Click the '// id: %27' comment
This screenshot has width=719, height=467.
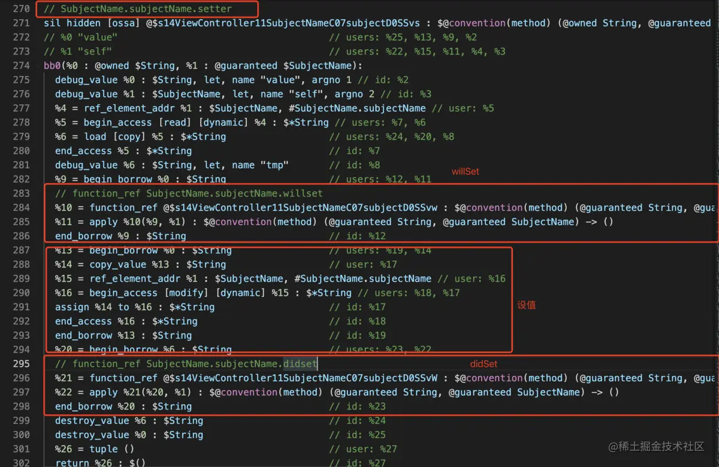coord(358,463)
